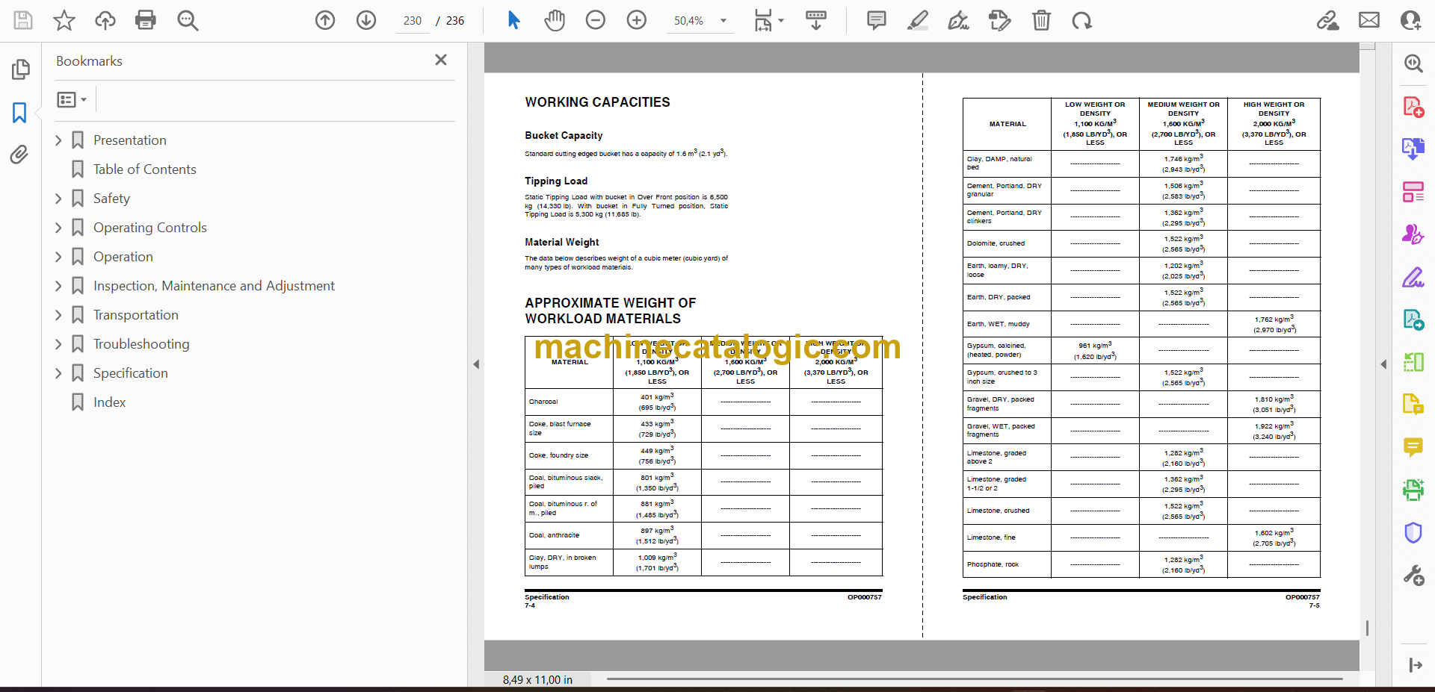Toggle read mode scrolling keyboard icon
The width and height of the screenshot is (1435, 692).
pos(816,20)
